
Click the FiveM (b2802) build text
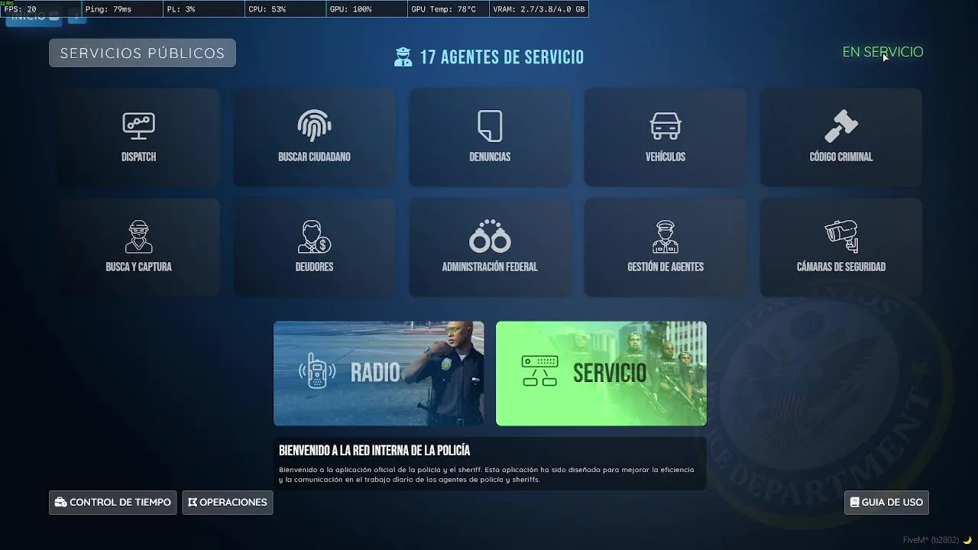pyautogui.click(x=931, y=540)
